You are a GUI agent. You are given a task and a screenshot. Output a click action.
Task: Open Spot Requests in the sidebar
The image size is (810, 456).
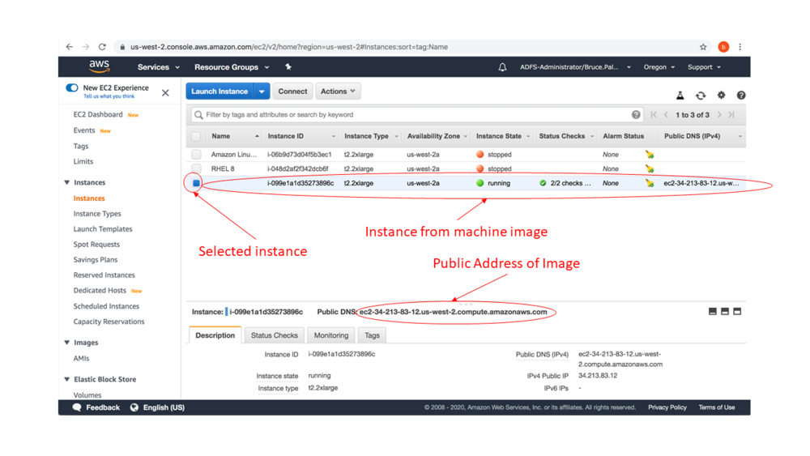(x=96, y=245)
